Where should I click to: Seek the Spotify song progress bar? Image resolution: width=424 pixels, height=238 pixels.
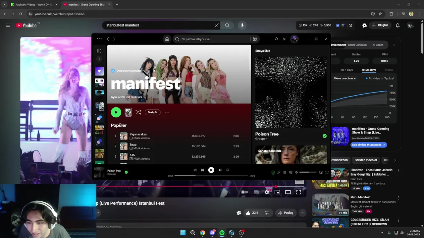[x=211, y=176]
